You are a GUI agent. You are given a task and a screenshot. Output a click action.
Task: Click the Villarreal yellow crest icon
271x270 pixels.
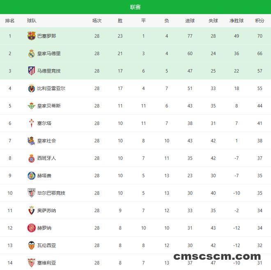(x=31, y=88)
